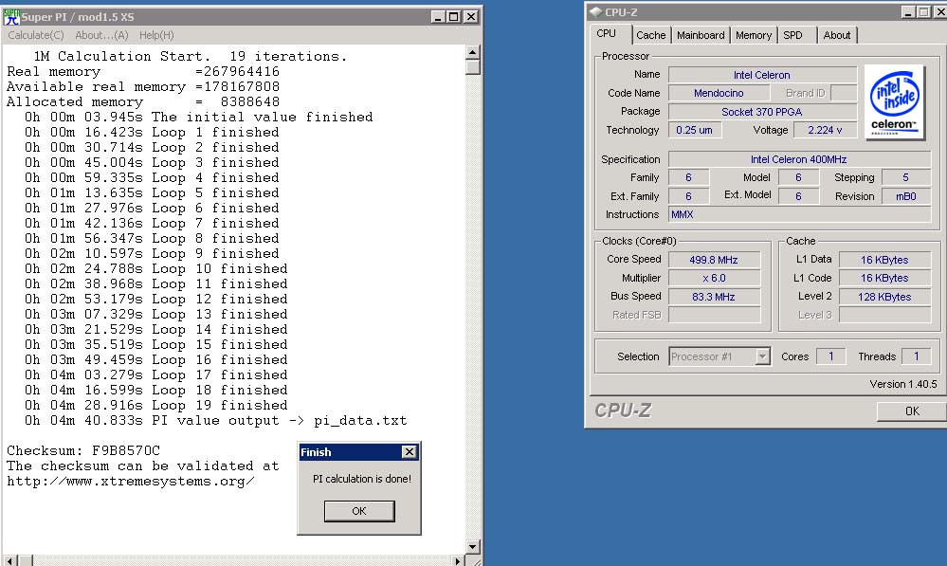Click the Specification field Intel Celeron 400MHz

pyautogui.click(x=799, y=159)
